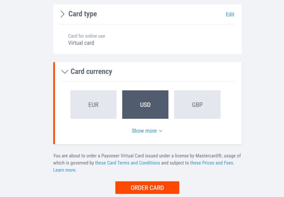Click the right-arrow icon beside Card type
The image size is (284, 197).
[x=62, y=14]
